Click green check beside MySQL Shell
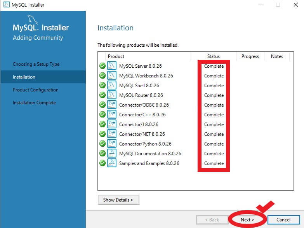 (102, 85)
